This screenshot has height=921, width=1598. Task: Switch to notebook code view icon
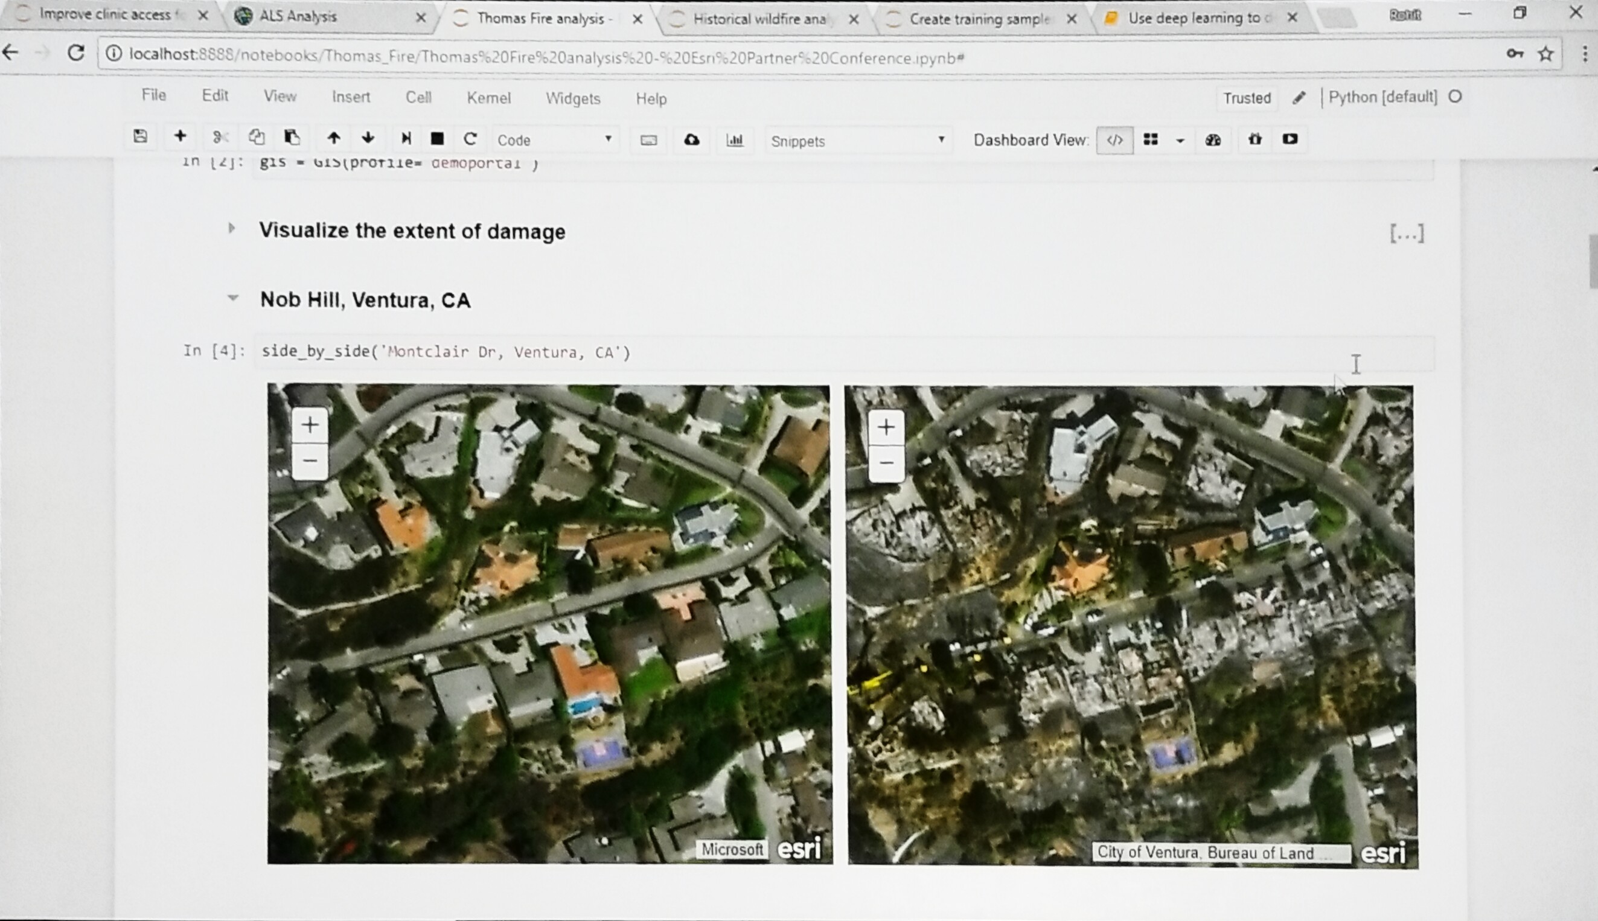[x=1114, y=140]
